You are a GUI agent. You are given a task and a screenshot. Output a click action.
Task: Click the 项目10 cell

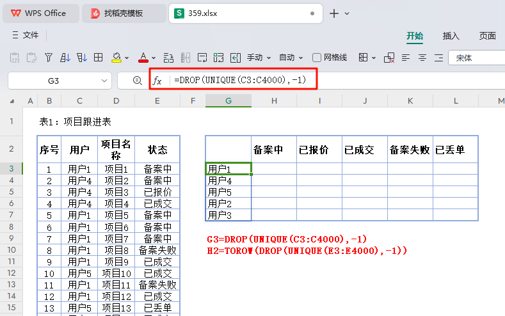116,274
